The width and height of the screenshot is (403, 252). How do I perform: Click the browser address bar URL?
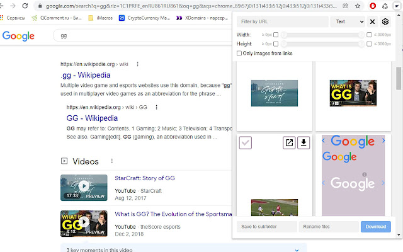pos(191,6)
